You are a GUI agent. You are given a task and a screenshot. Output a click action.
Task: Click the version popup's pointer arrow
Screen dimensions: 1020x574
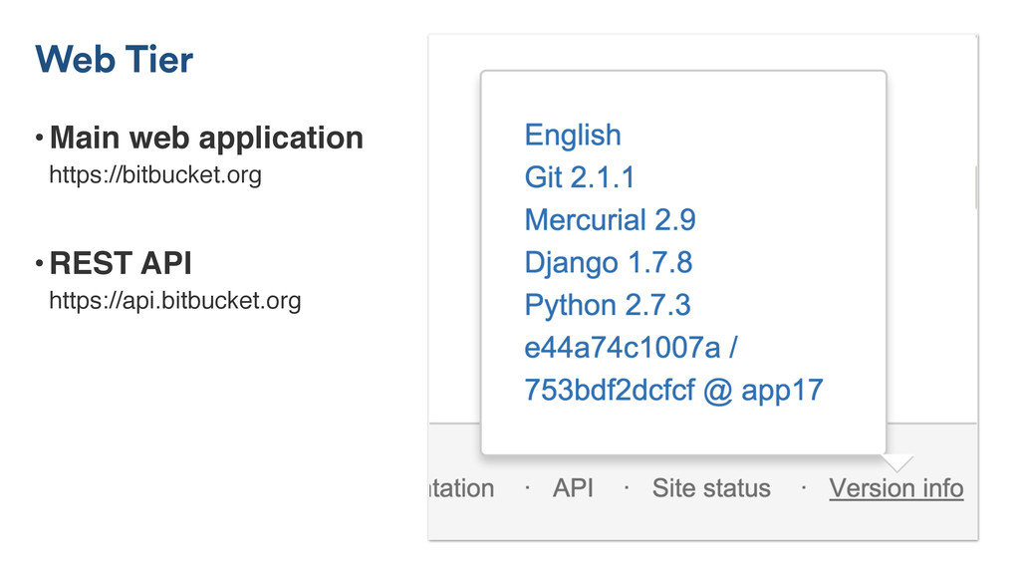[x=896, y=462]
